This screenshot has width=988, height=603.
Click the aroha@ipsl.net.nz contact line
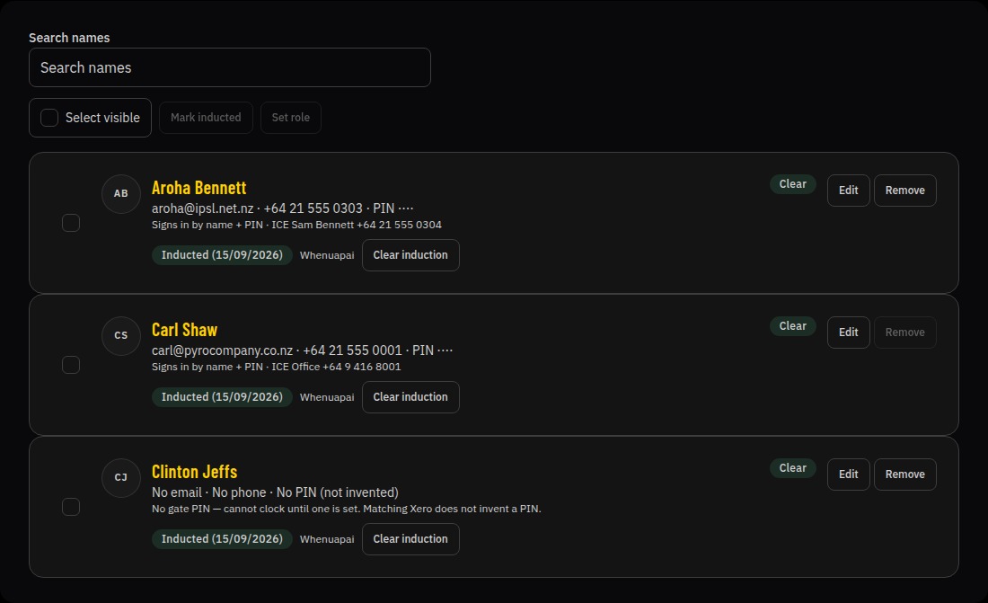click(x=283, y=208)
